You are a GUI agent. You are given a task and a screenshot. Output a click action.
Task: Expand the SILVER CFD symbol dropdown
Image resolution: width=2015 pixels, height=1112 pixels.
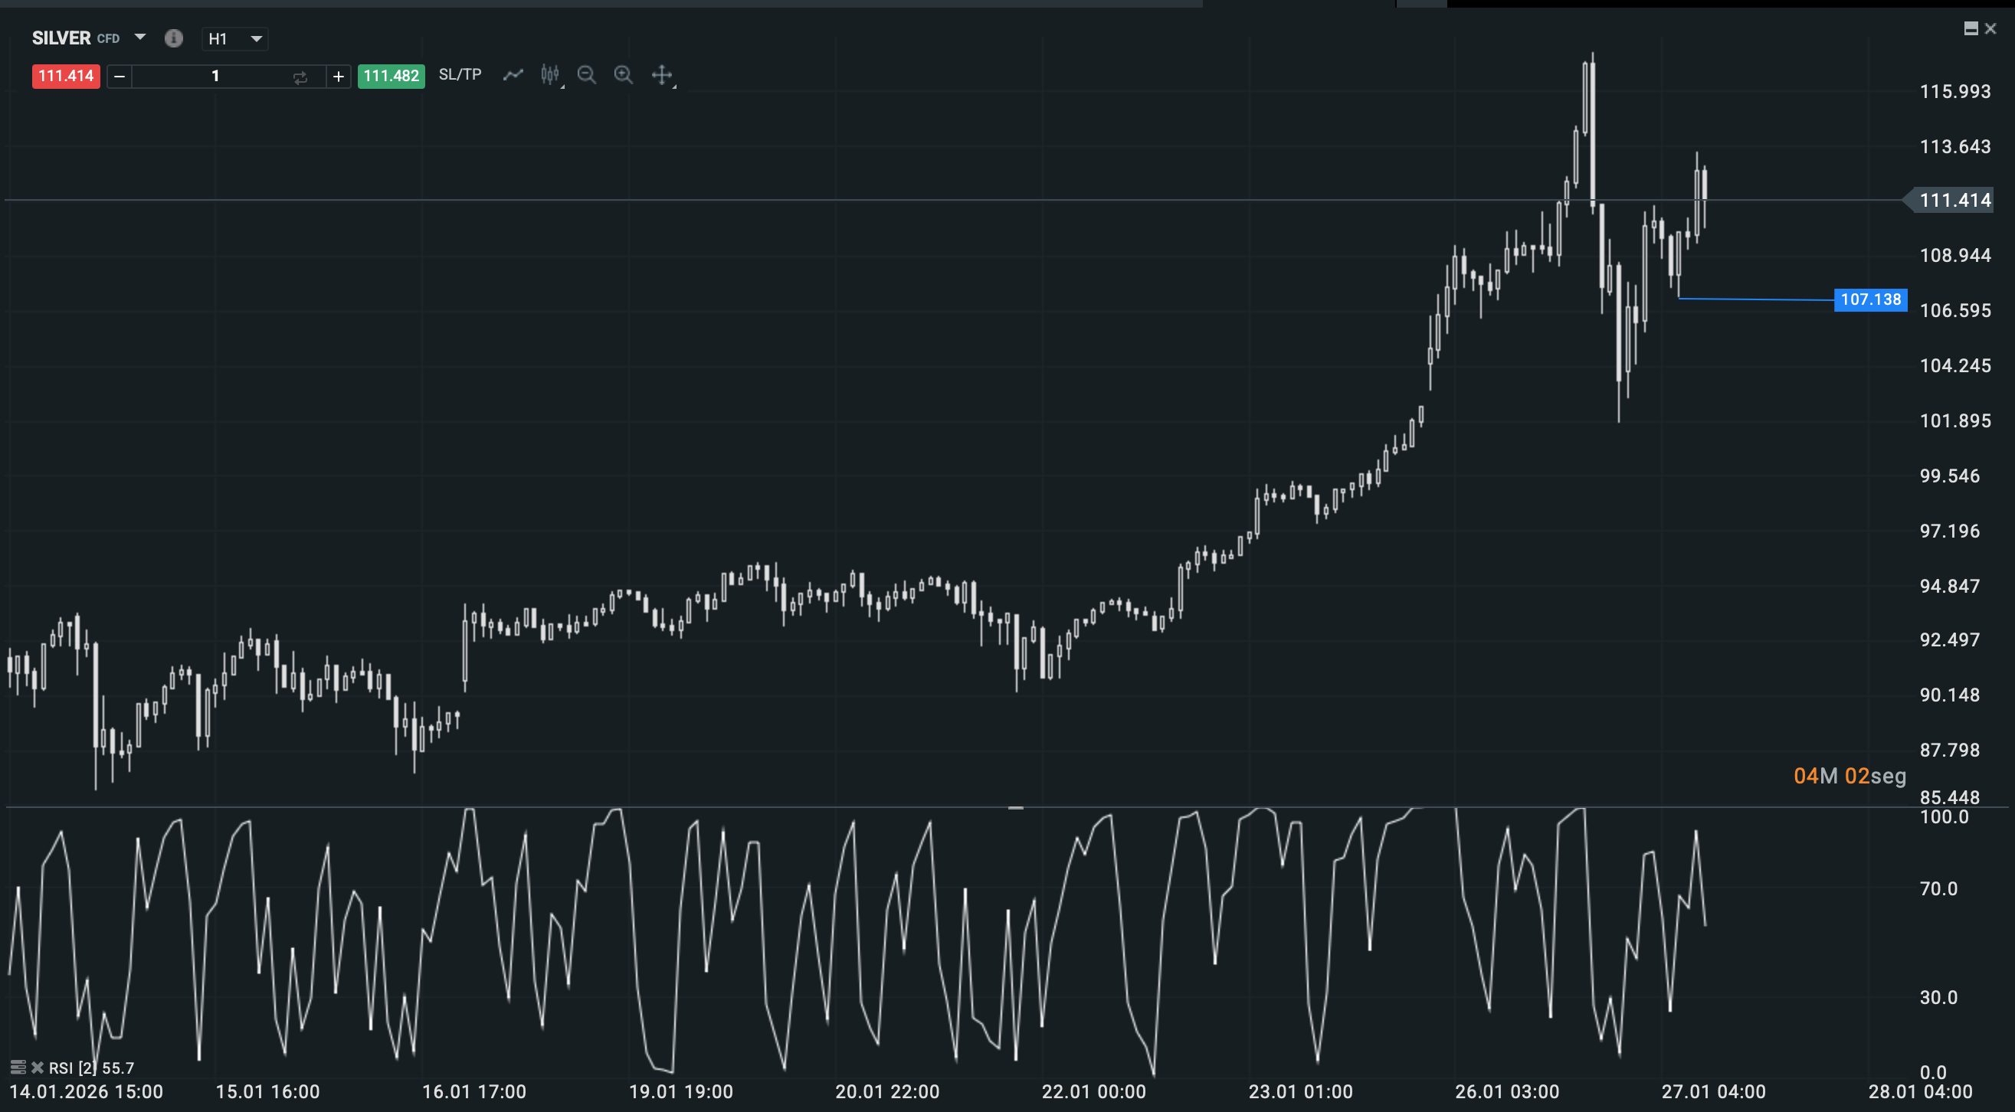pyautogui.click(x=140, y=37)
